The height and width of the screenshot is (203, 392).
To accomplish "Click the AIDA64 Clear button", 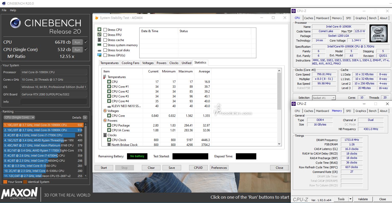I will [151, 168].
